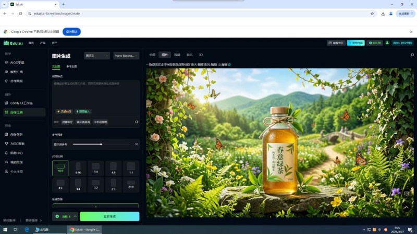Click the refresh icon above the gallery
Image resolution: width=417 pixels, height=234 pixels.
pos(412,54)
